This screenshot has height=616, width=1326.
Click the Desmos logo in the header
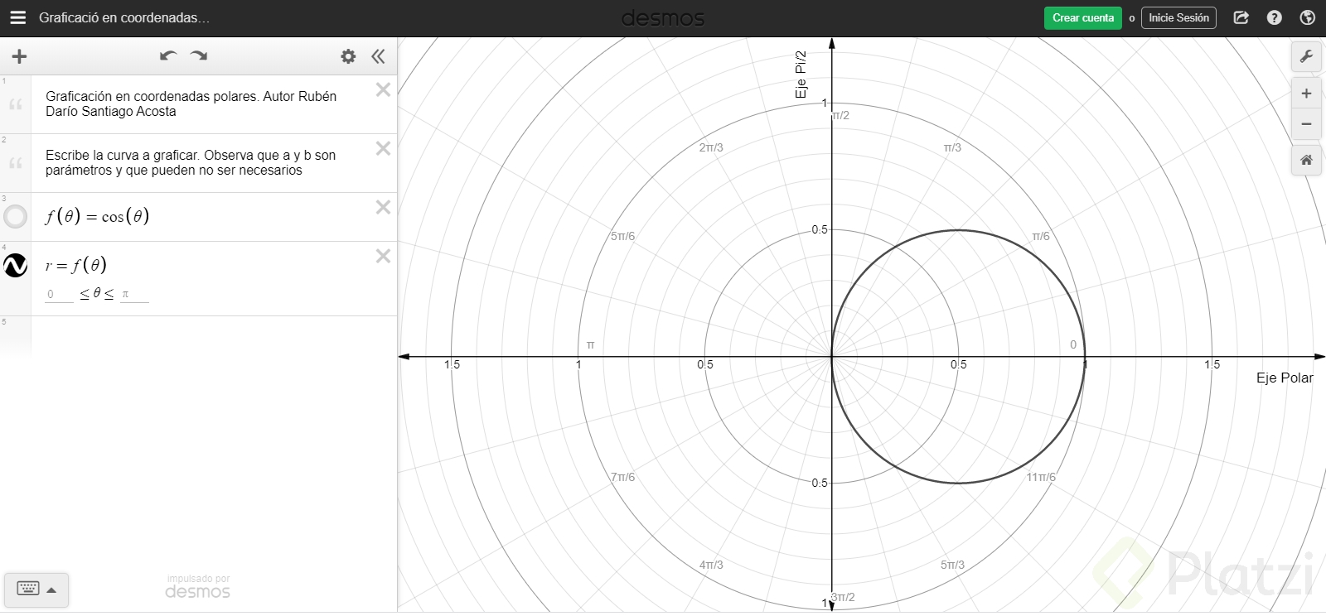point(663,17)
